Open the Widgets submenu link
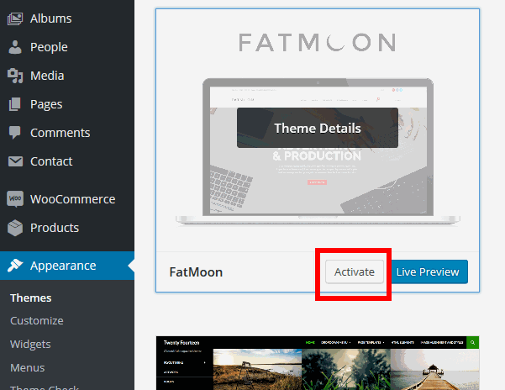 (x=30, y=345)
